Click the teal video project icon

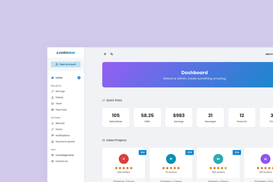tap(218, 159)
